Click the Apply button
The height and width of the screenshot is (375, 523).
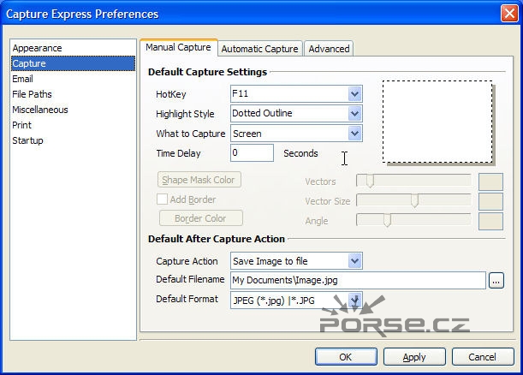(414, 357)
